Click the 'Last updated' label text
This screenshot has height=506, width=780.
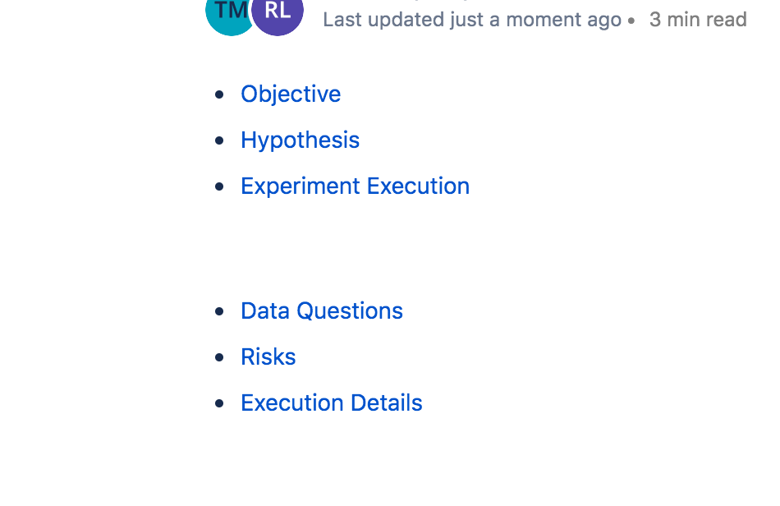(x=383, y=20)
